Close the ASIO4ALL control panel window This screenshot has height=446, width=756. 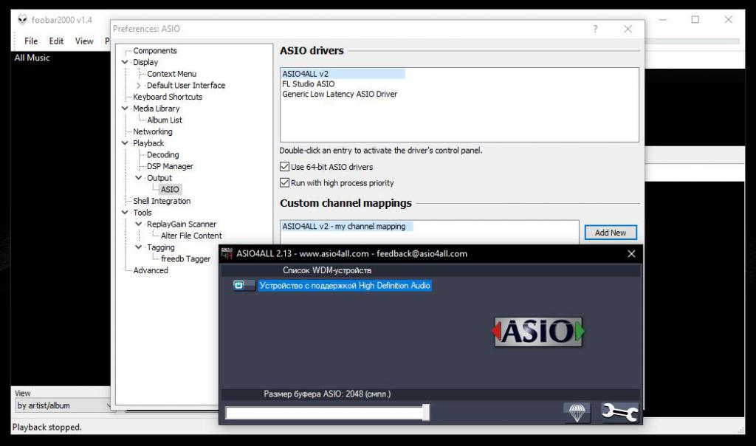pyautogui.click(x=631, y=253)
